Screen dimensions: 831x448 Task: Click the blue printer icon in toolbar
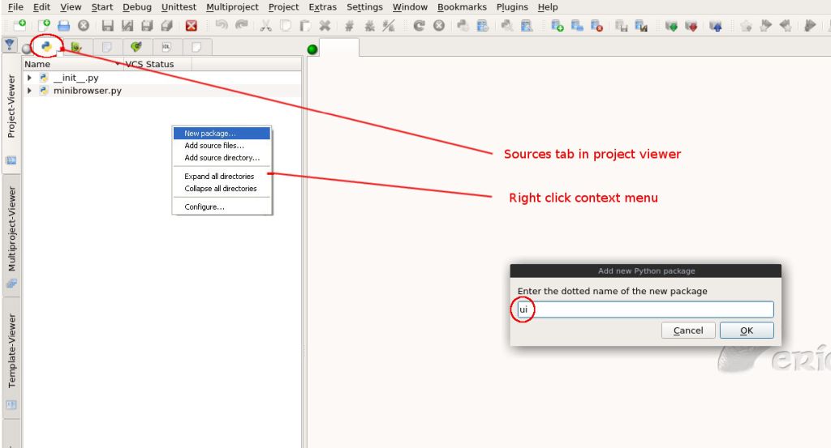click(63, 26)
